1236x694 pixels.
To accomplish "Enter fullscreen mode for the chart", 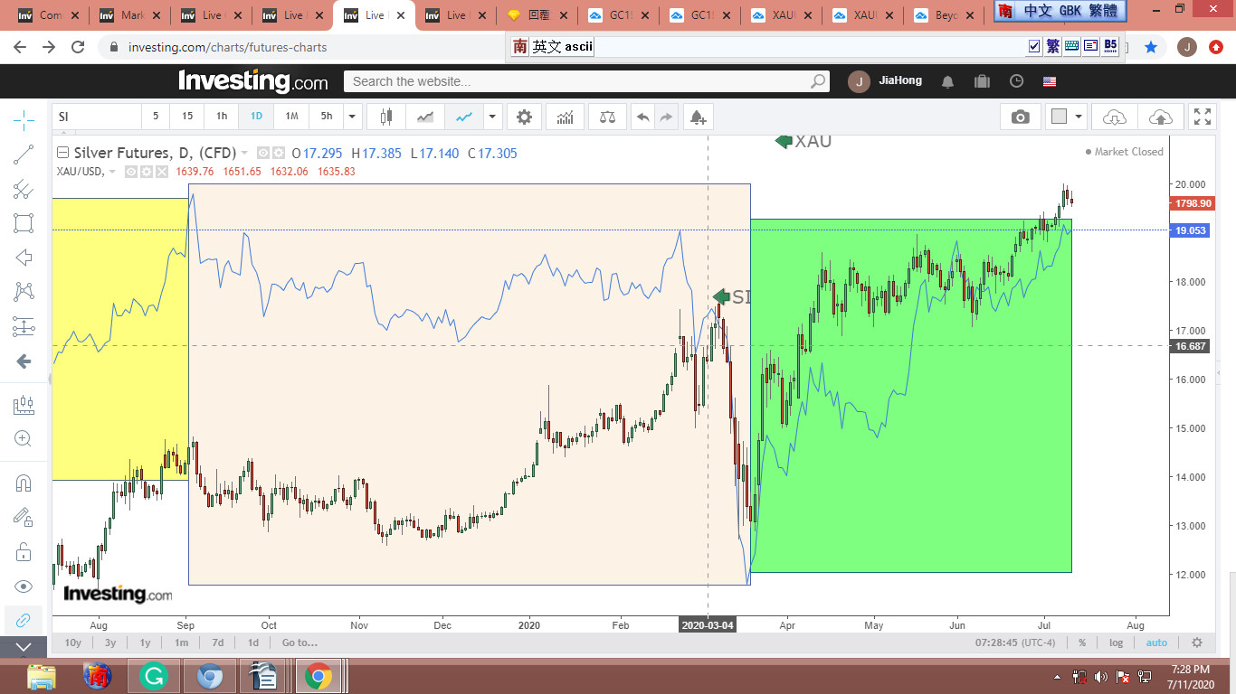I will (x=1202, y=117).
